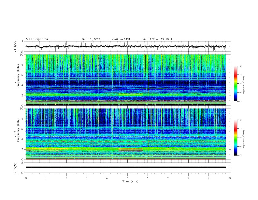Click the ch.1 frequency tick label "4"
258x200 pixels.
(x=23, y=85)
